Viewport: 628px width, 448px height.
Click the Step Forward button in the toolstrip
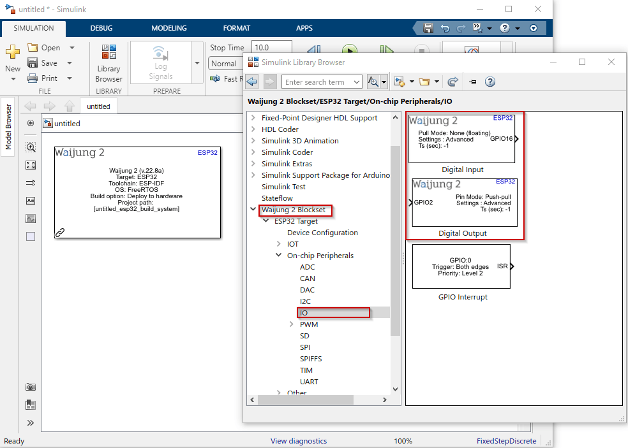[x=386, y=50]
